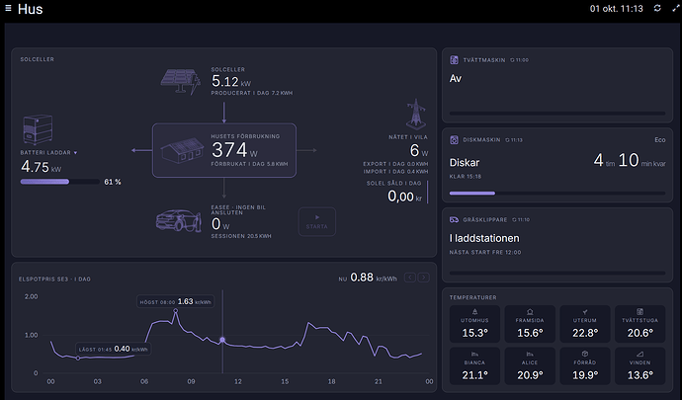Click the Uterum temperature icon
682x400 pixels.
click(x=584, y=312)
